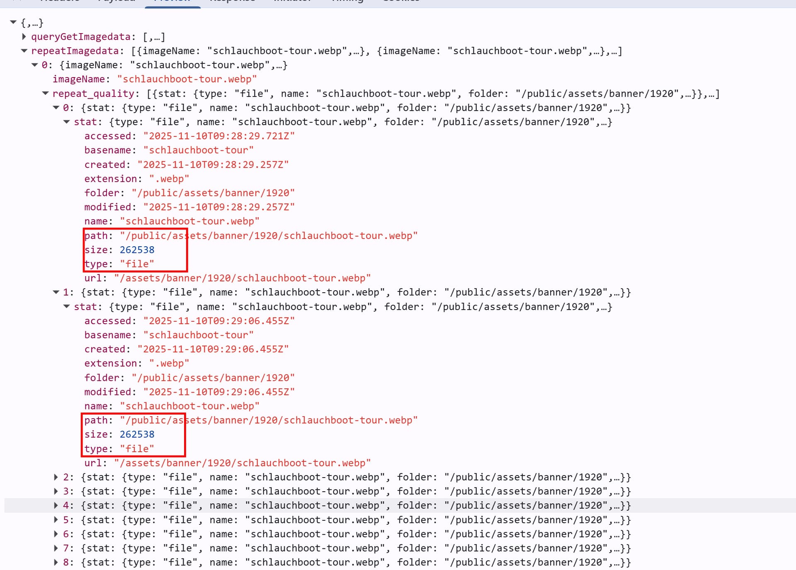This screenshot has width=796, height=570.
Task: Expand the queryGetImagedata array
Action: click(x=24, y=37)
